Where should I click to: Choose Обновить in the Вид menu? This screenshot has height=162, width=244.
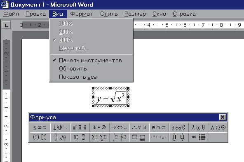point(91,68)
